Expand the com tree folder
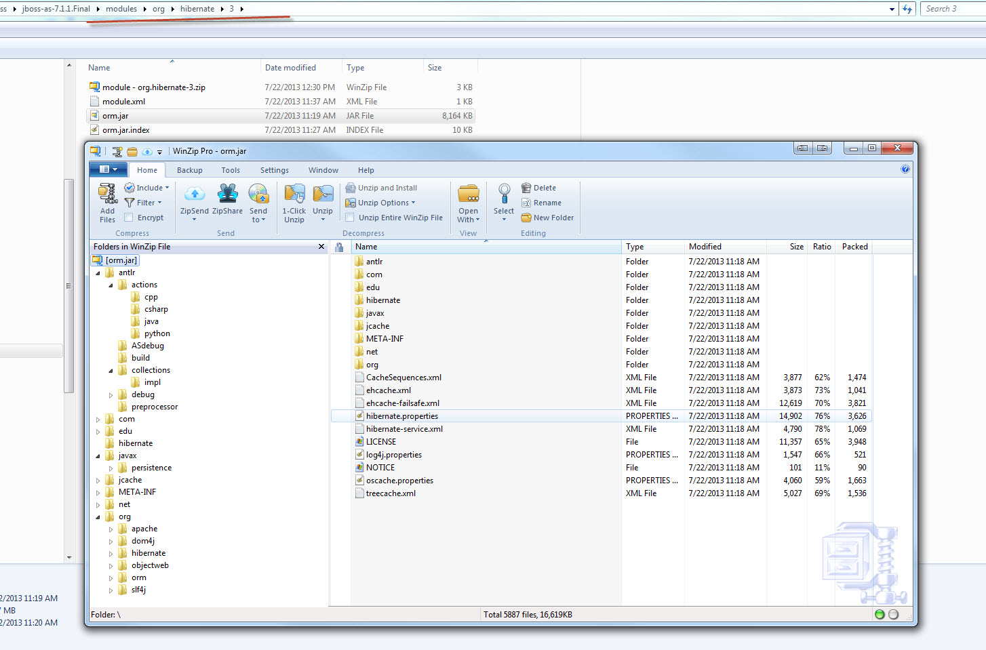The width and height of the screenshot is (986, 650). (x=98, y=420)
